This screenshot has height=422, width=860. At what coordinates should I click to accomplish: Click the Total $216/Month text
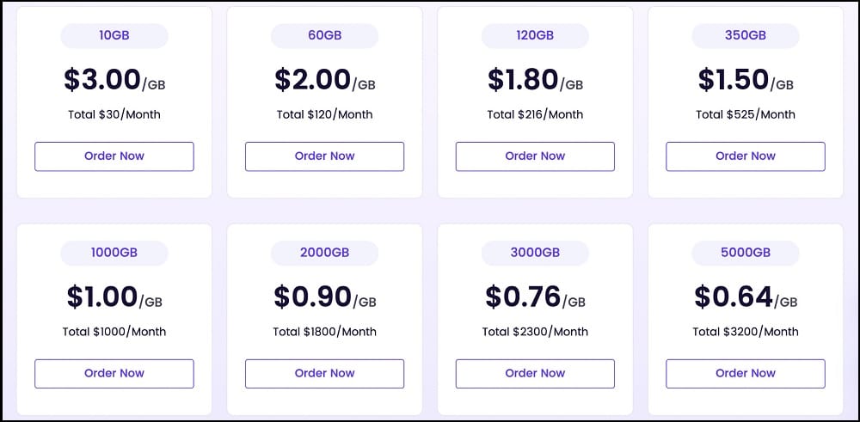click(535, 114)
